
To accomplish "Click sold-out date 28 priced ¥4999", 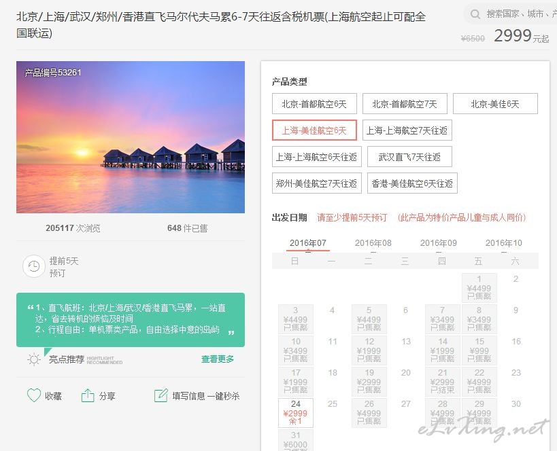I will pyautogui.click(x=442, y=413).
